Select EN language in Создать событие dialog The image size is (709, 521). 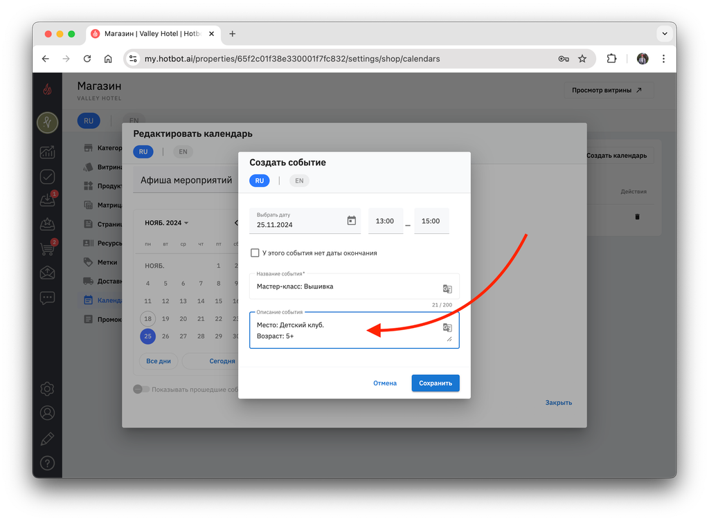299,181
